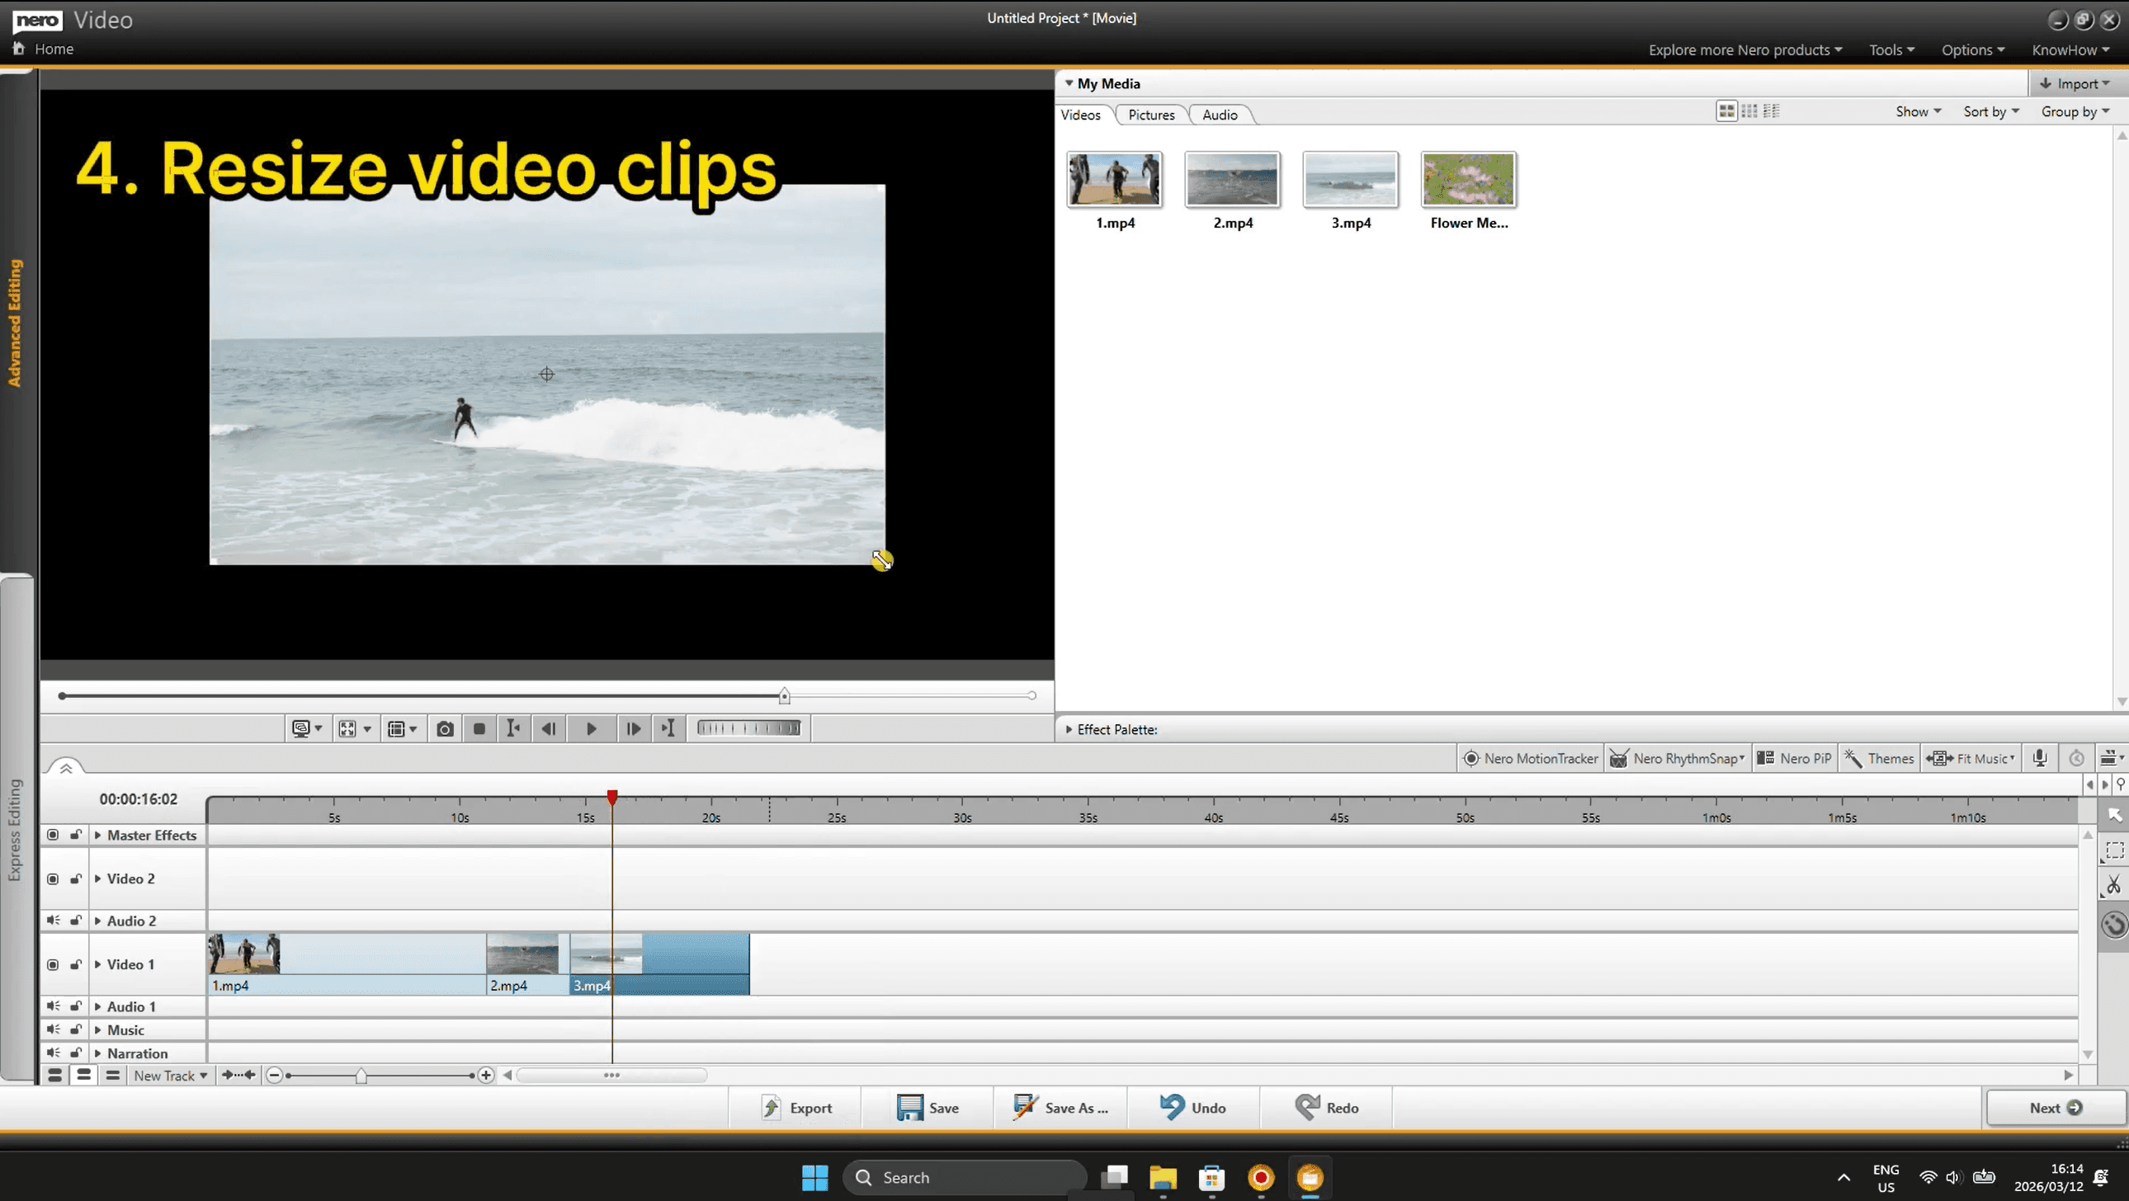
Task: Expand the Effect Palette panel
Action: point(1069,729)
